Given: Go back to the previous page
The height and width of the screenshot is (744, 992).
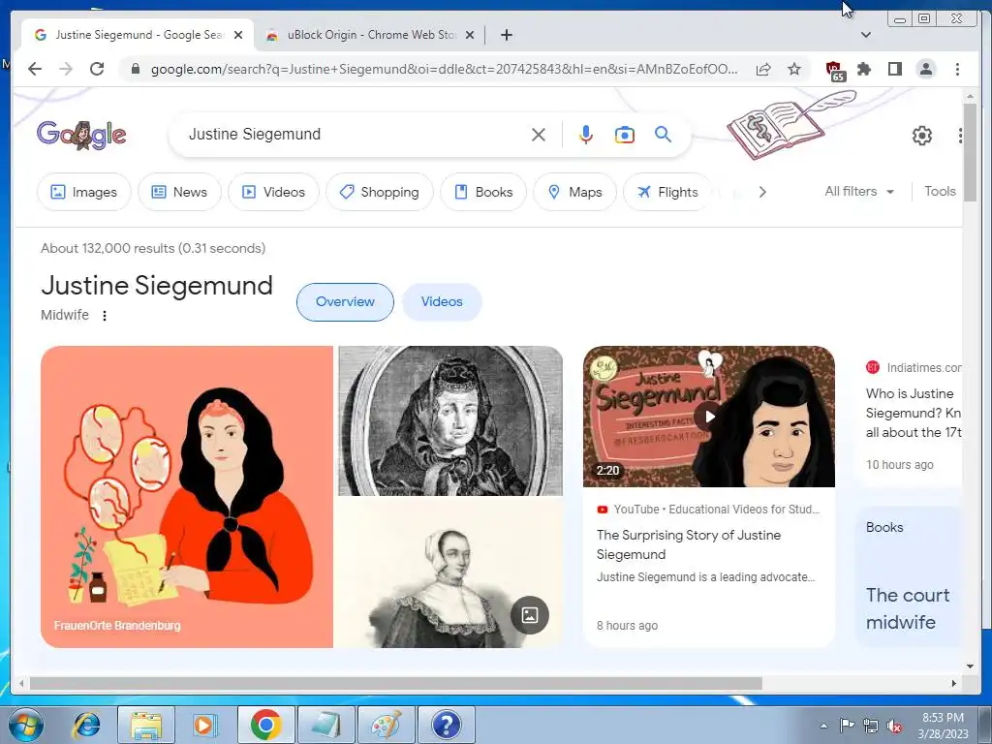Looking at the screenshot, I should (x=35, y=69).
